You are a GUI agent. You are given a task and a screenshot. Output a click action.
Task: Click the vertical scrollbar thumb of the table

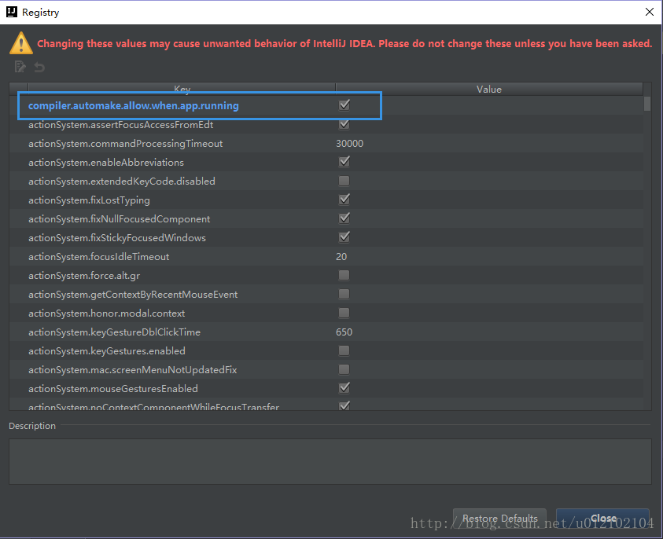point(647,104)
